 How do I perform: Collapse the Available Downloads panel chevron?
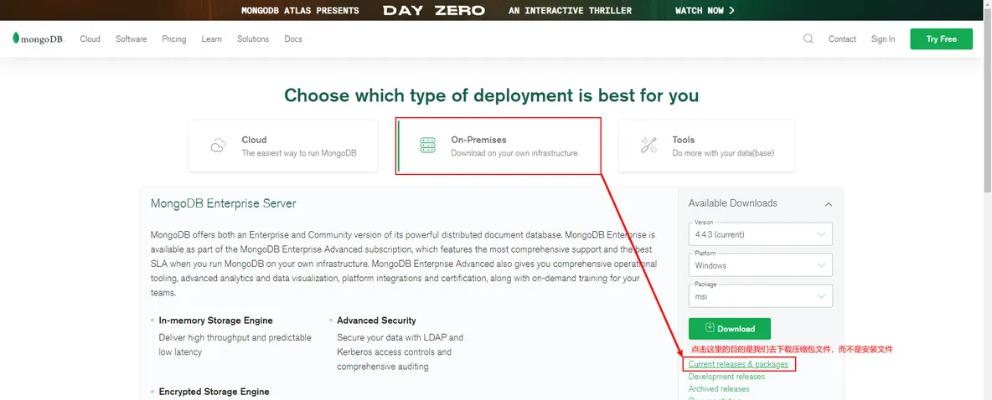tap(828, 204)
